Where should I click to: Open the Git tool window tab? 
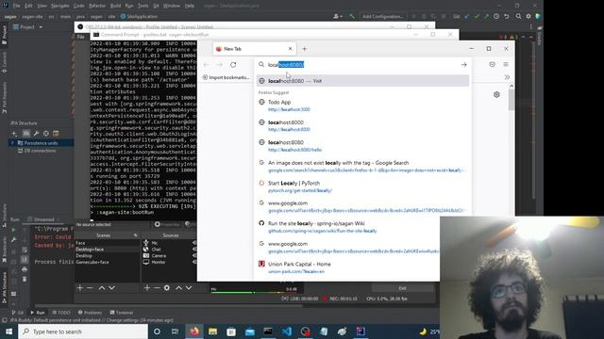[x=17, y=313]
